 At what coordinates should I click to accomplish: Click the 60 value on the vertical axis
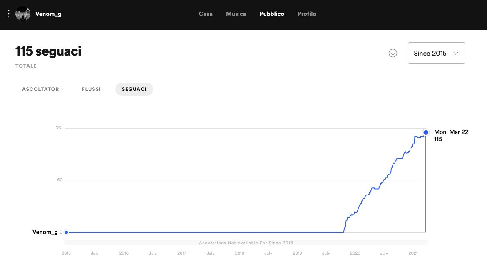[x=60, y=180]
